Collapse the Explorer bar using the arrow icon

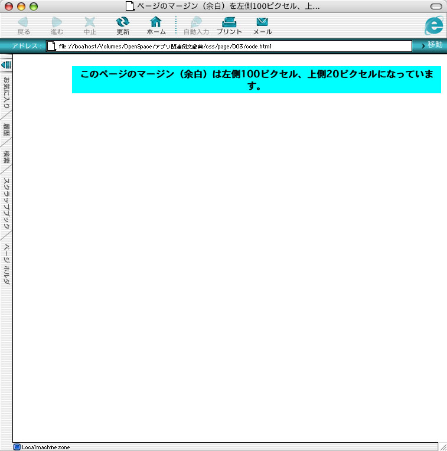(x=6, y=64)
